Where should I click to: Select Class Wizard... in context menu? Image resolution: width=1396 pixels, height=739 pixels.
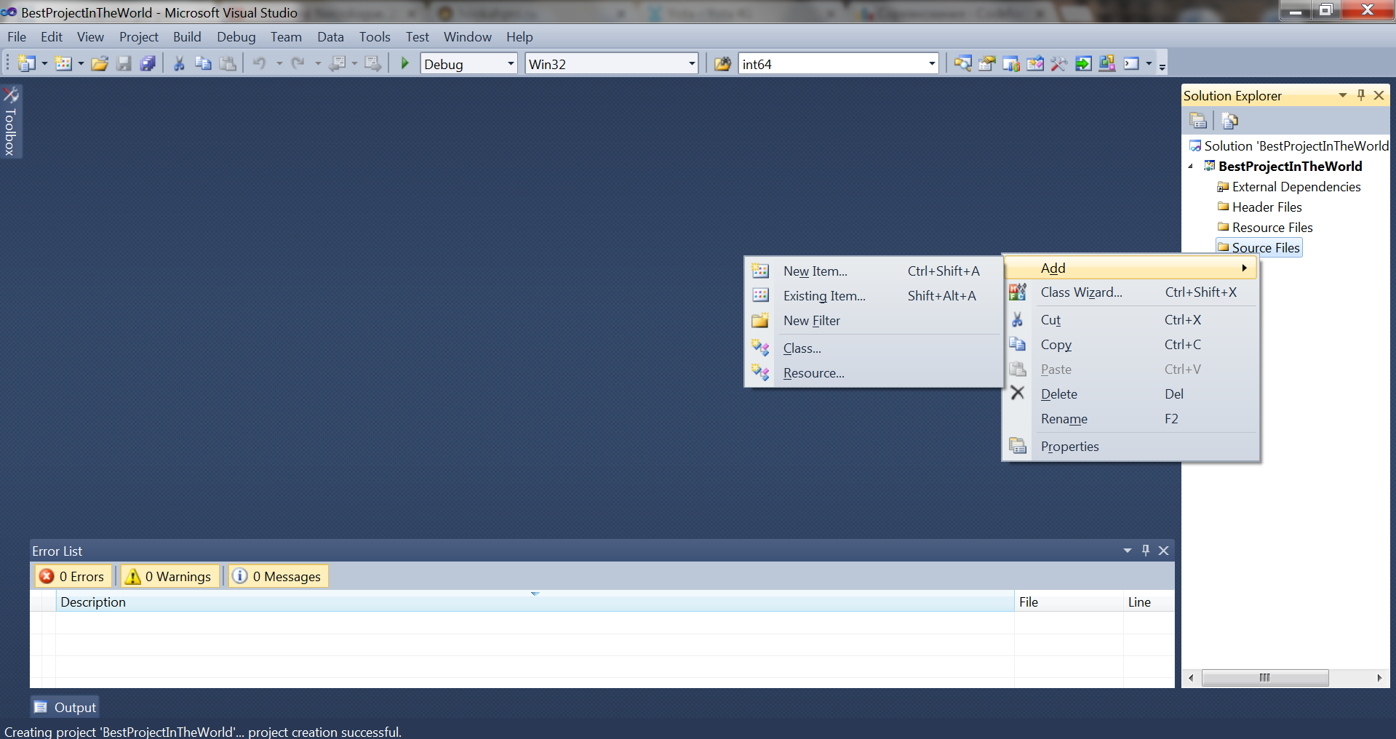tap(1131, 292)
